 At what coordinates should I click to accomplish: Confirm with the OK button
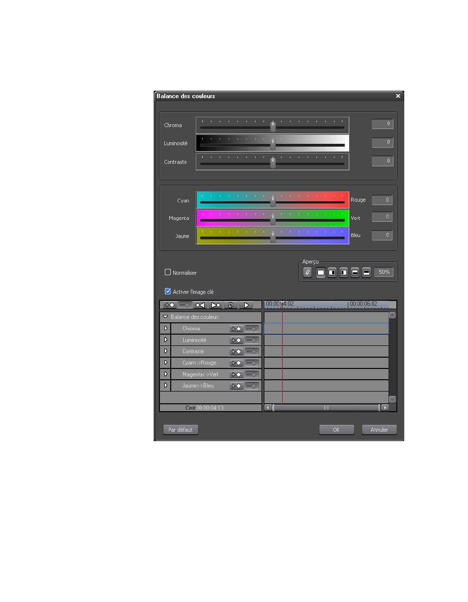(x=337, y=430)
